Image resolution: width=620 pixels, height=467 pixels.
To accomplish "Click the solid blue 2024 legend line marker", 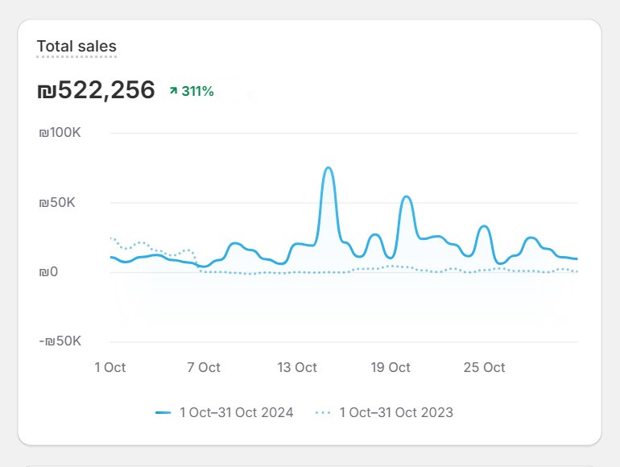I will coord(163,412).
